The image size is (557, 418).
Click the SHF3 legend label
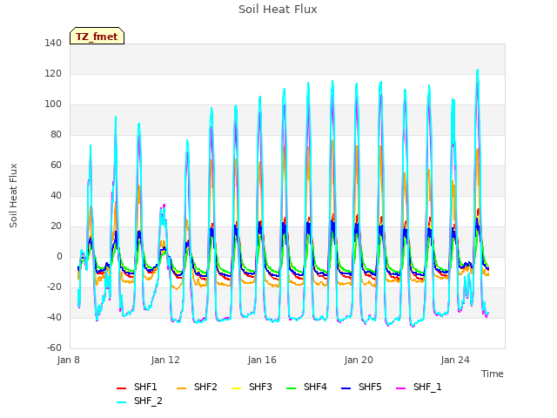pyautogui.click(x=260, y=387)
